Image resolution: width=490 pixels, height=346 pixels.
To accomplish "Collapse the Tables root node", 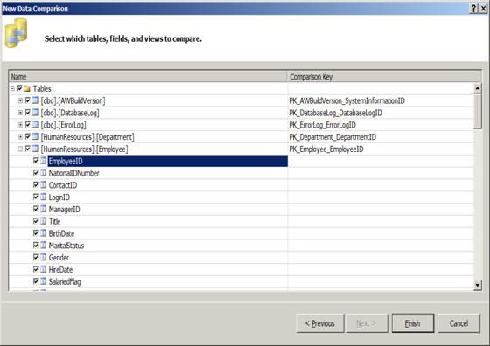I will tap(12, 88).
